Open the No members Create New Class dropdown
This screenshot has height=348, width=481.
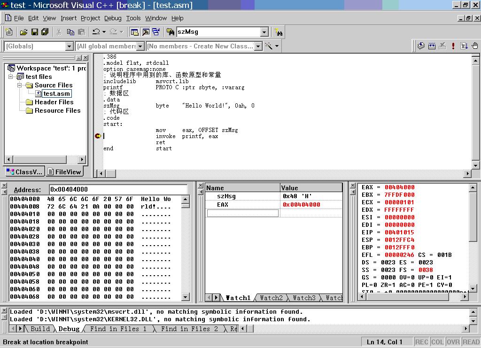pos(259,46)
